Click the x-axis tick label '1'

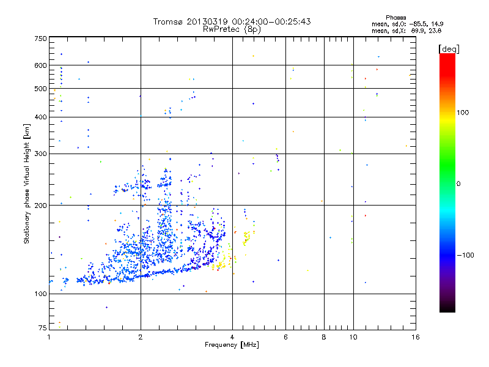point(49,337)
